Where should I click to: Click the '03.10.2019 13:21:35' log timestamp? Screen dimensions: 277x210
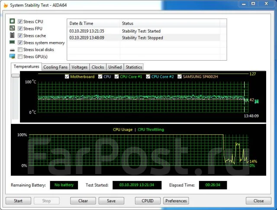tap(87, 31)
